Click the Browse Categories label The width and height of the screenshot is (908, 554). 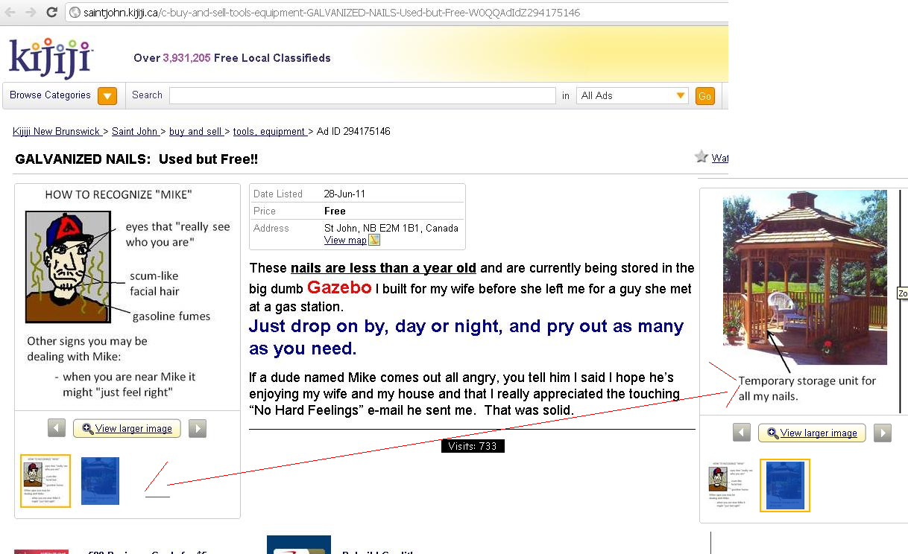pos(50,95)
